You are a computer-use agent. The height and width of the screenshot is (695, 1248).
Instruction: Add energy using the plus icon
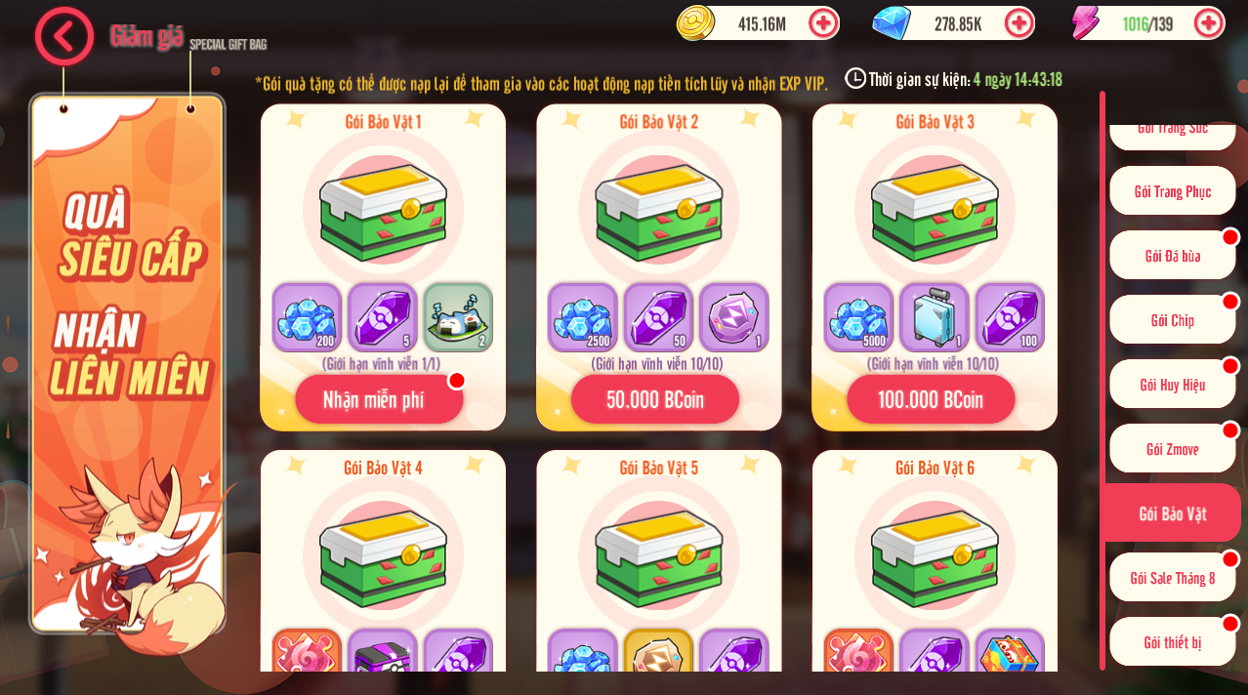(x=1209, y=22)
